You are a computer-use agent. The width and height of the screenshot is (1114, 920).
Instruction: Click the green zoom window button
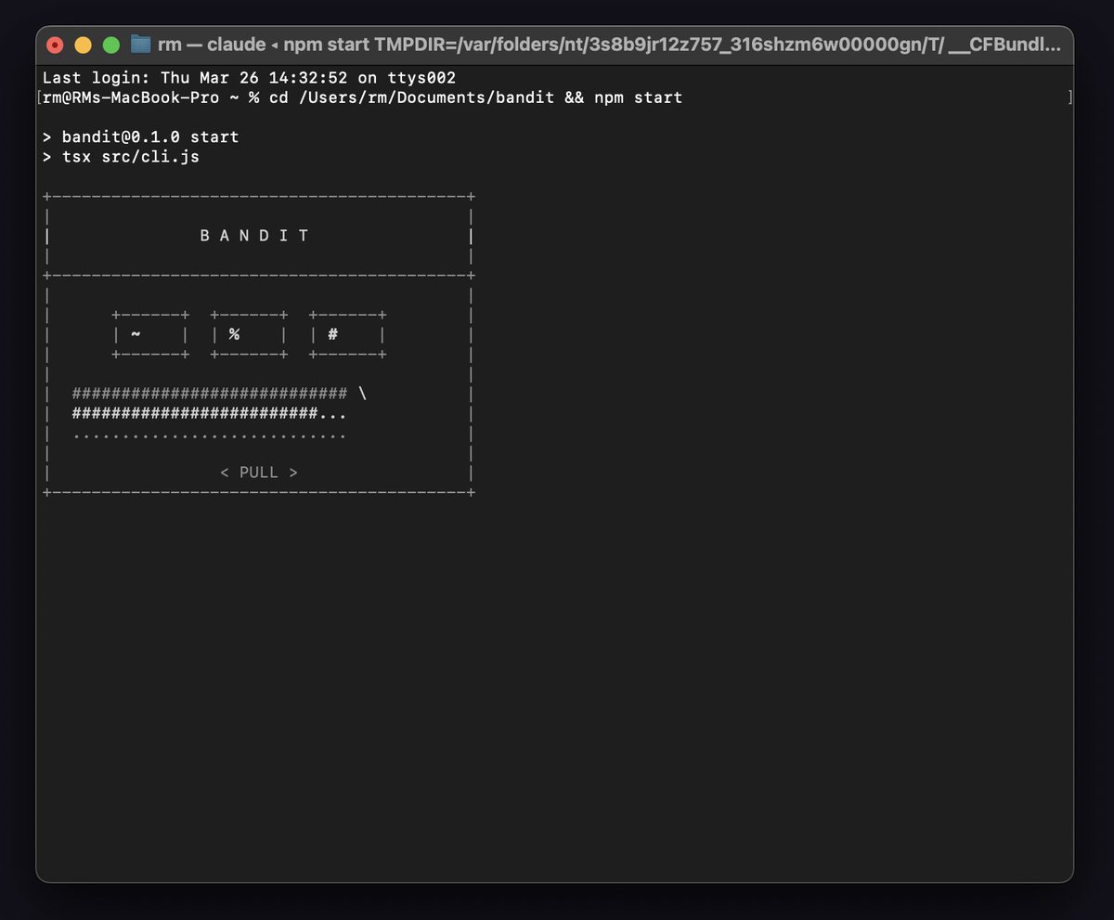tap(111, 45)
